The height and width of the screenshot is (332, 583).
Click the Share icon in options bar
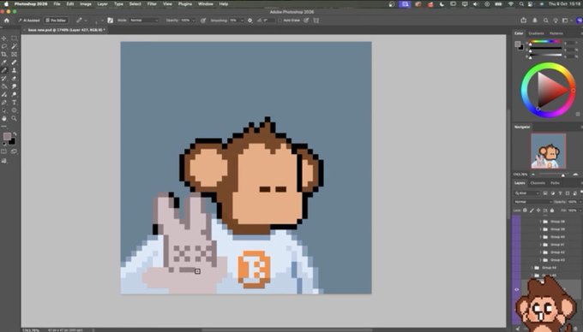pyautogui.click(x=524, y=21)
